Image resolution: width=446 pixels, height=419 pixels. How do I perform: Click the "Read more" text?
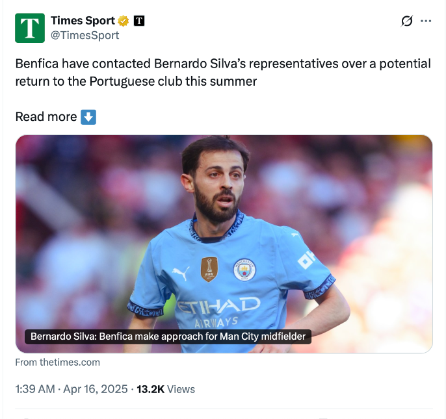click(x=46, y=117)
